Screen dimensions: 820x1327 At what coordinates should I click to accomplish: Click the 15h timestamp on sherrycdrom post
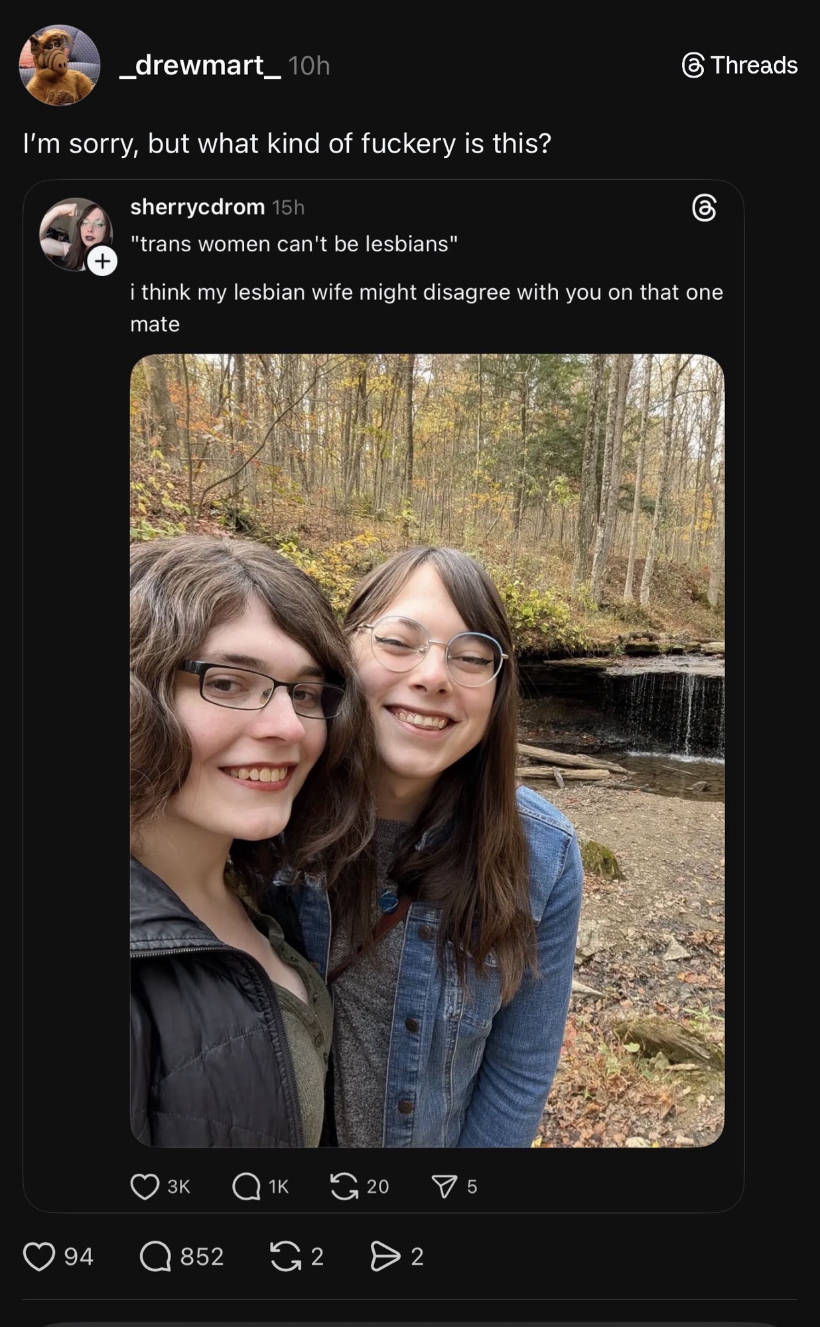[289, 208]
